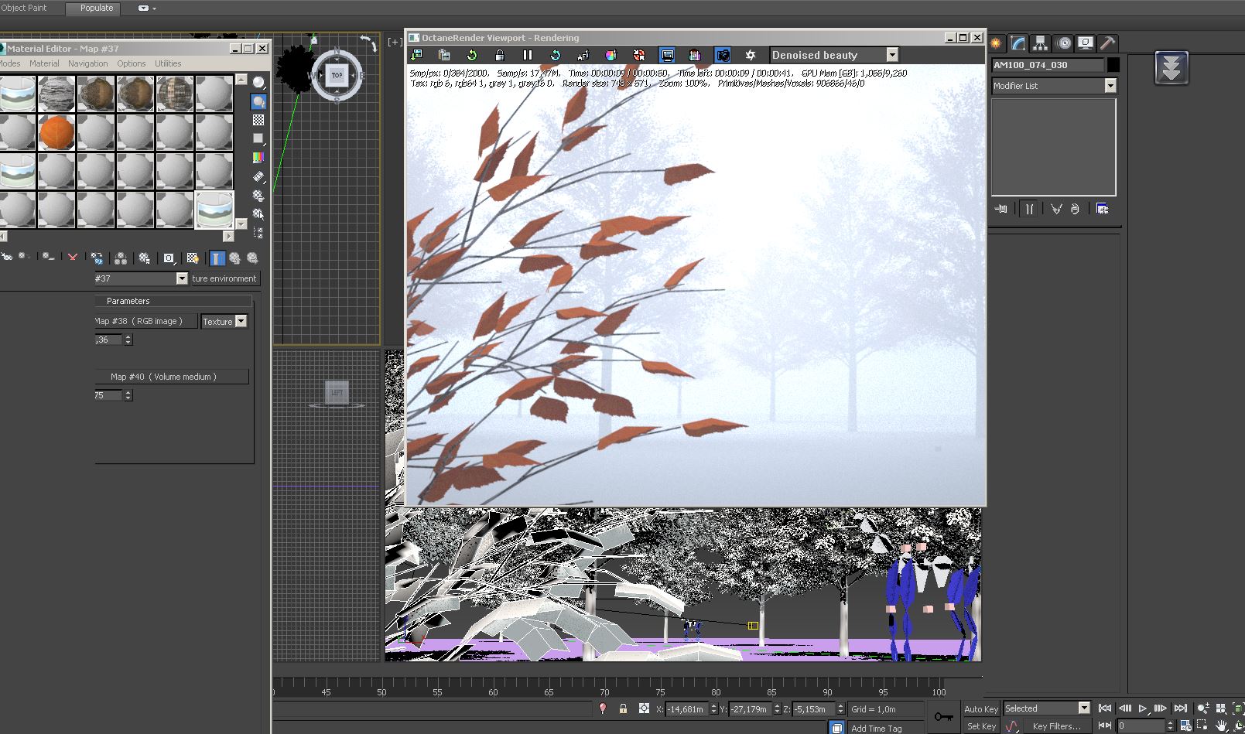Image resolution: width=1245 pixels, height=734 pixels.
Task: Toggle Auto Key animation mode
Action: tap(981, 709)
